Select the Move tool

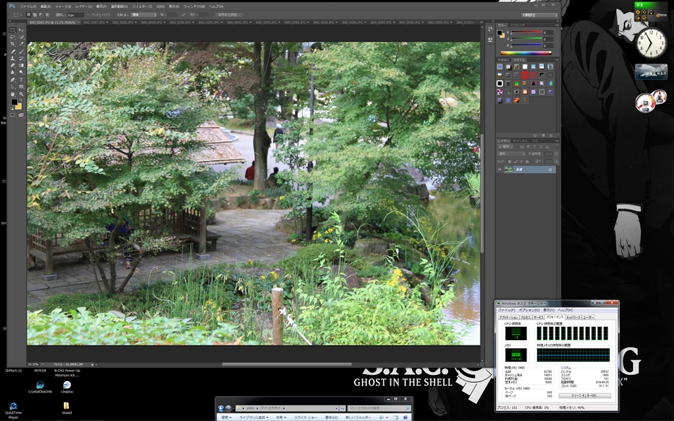[x=21, y=30]
